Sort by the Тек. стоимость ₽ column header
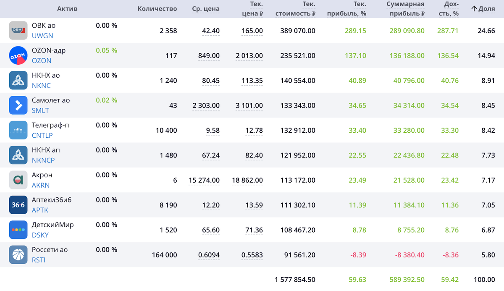 [x=295, y=9]
